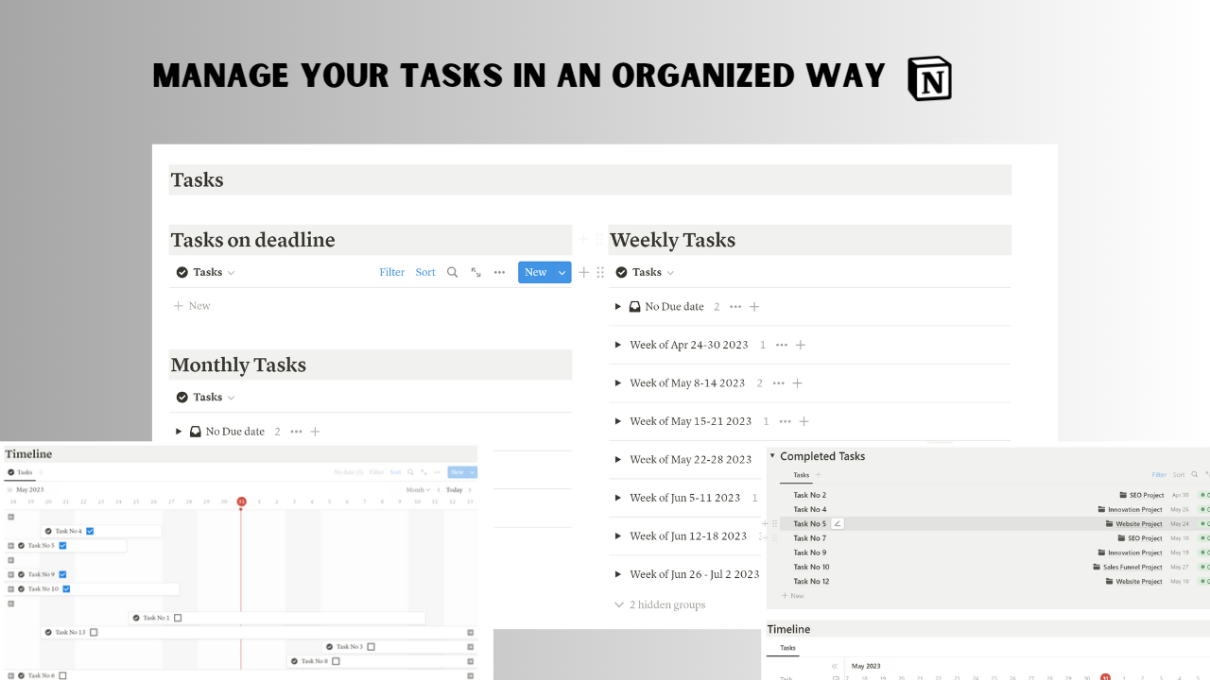Screen dimensions: 1210x680
Task: Click + New row in Completed Tasks
Action: coord(793,596)
